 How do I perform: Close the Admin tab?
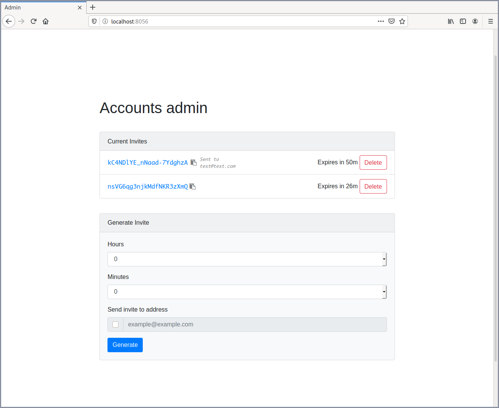click(x=80, y=8)
